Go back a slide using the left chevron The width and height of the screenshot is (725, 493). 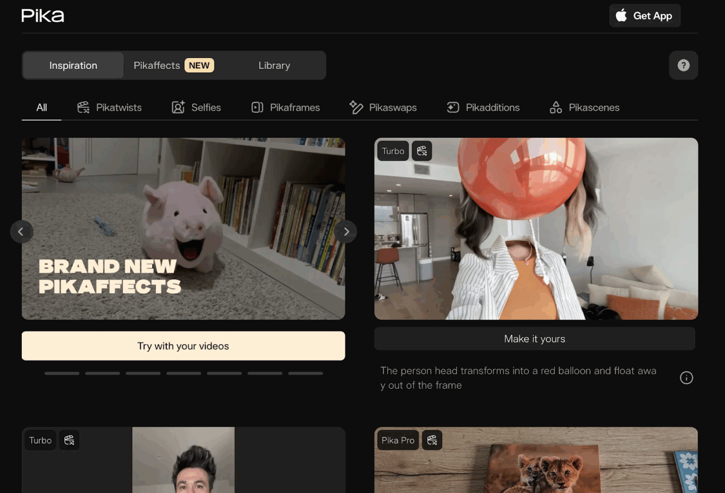point(22,231)
